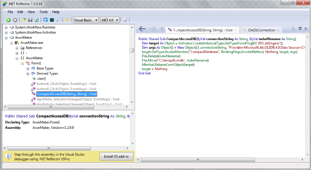Collapse the Form1 class node
Image resolution: width=311 pixels, height=170 pixels.
pyautogui.click(x=22, y=64)
